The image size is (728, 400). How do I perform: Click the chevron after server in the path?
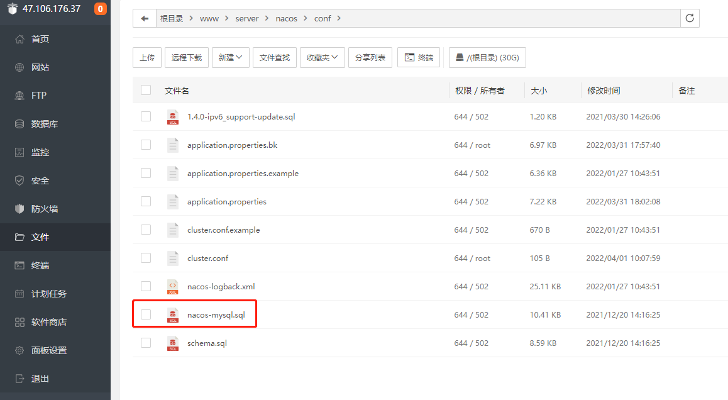(x=267, y=19)
